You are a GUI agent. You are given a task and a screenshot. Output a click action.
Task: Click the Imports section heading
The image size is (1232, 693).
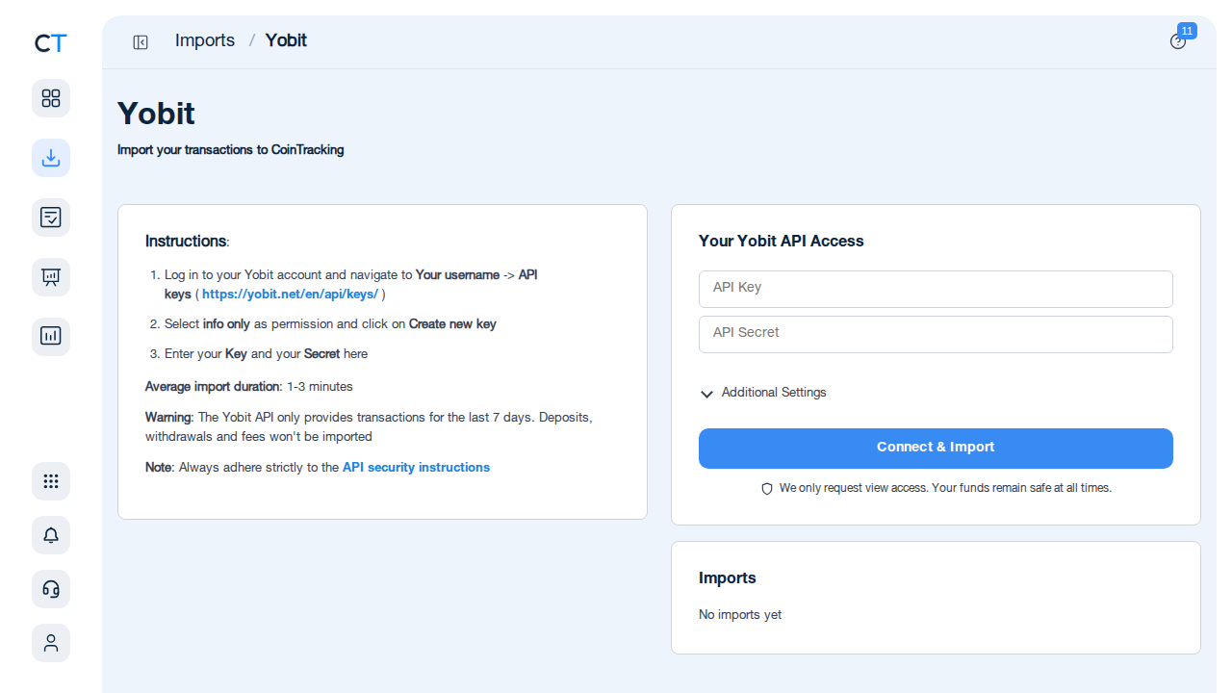coord(728,577)
